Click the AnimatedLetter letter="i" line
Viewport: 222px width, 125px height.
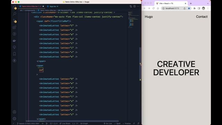58,48
